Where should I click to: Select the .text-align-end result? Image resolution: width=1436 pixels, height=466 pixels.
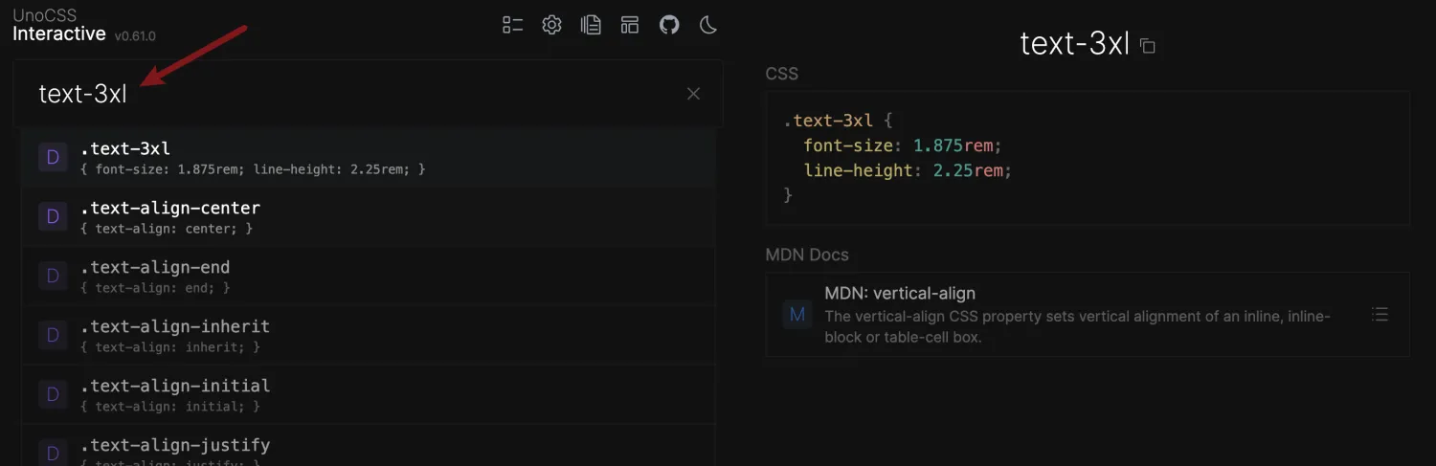coord(368,277)
